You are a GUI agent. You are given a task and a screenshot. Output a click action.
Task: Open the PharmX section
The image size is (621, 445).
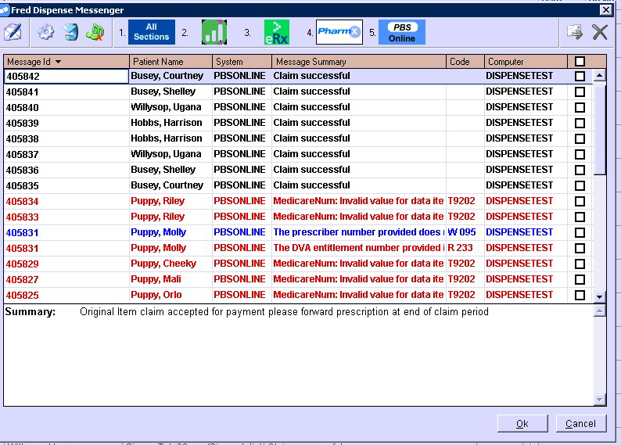(339, 32)
